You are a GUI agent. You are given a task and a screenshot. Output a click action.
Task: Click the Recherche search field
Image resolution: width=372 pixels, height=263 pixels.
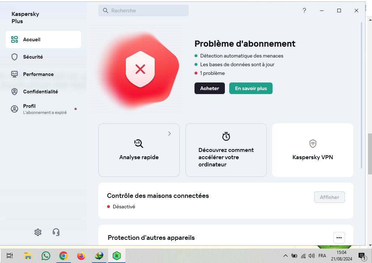(144, 10)
